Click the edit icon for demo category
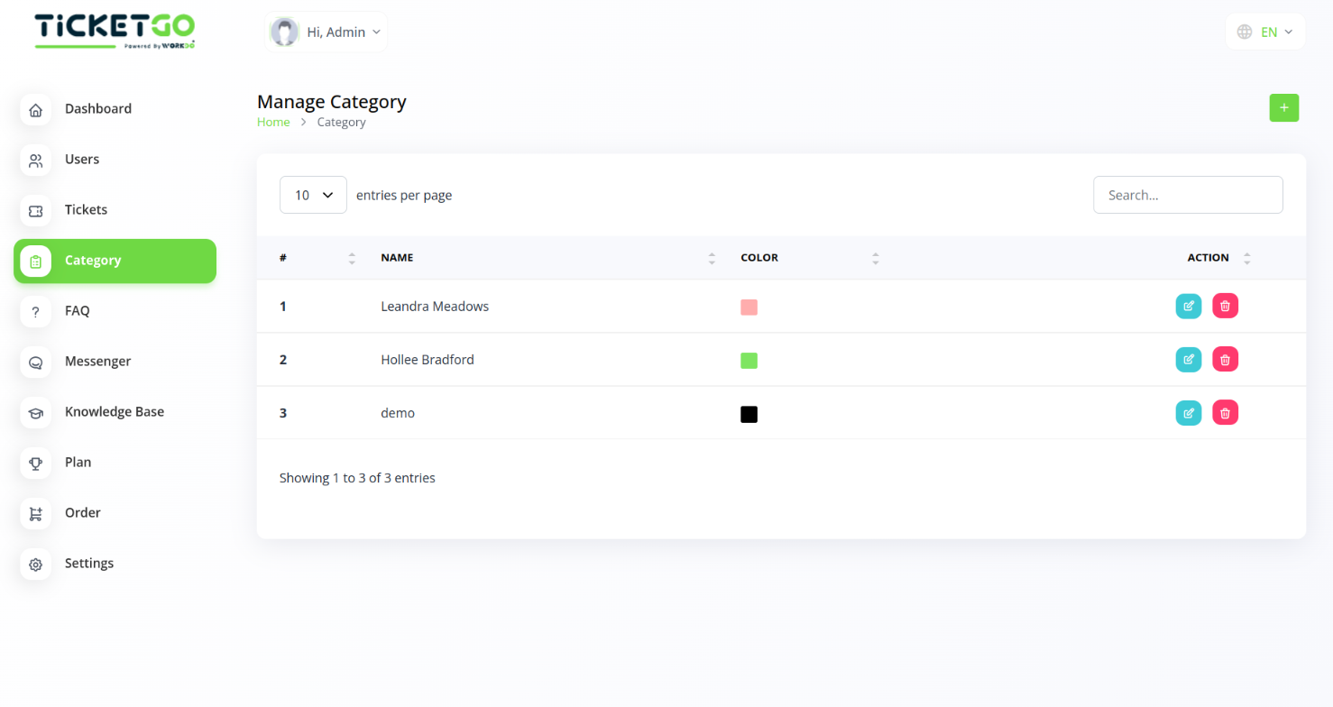This screenshot has height=707, width=1333. click(1188, 413)
